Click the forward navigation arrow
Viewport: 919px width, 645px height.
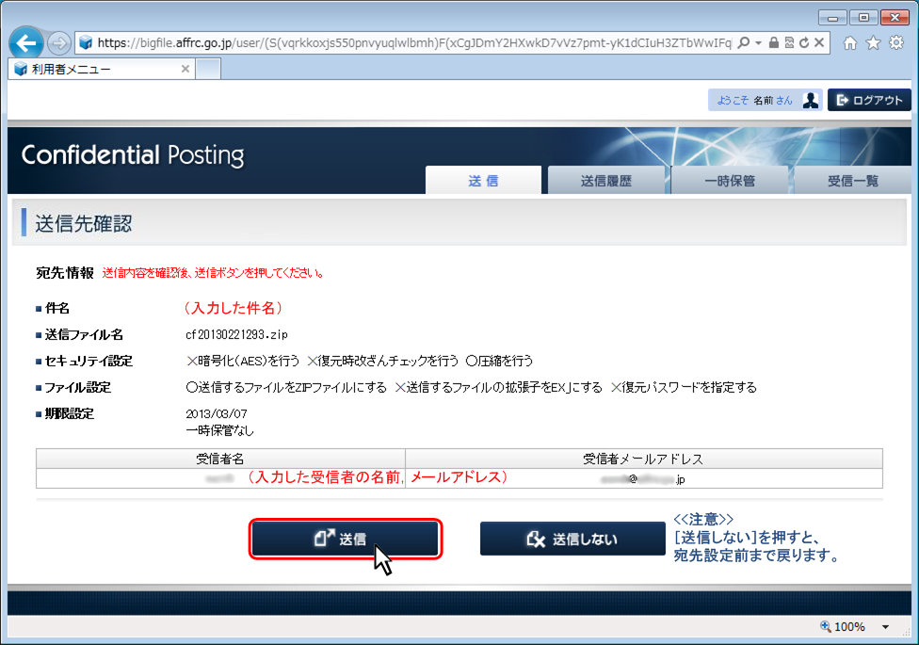click(60, 42)
